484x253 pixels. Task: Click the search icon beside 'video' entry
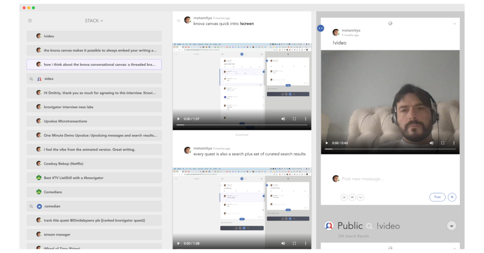click(x=31, y=79)
